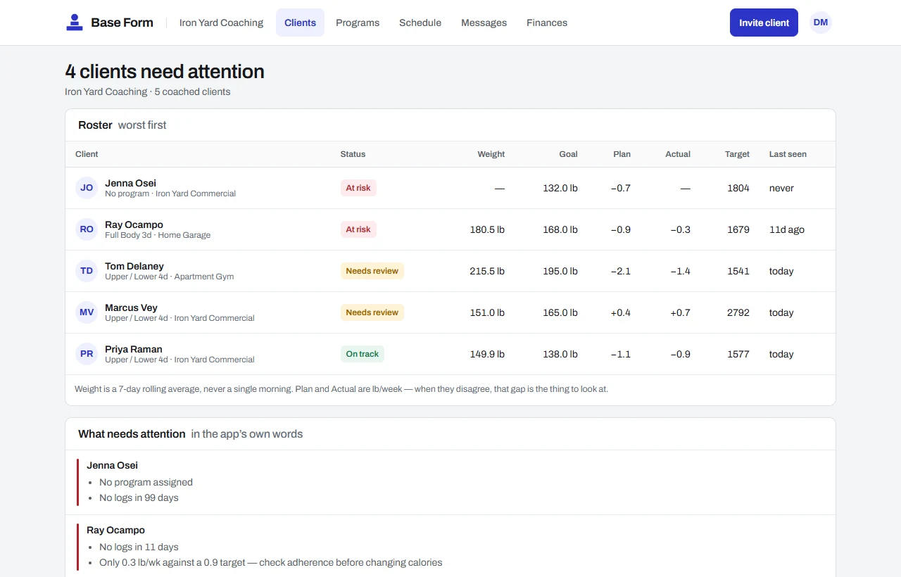901x577 pixels.
Task: Click the never last seen value
Action: pos(781,188)
